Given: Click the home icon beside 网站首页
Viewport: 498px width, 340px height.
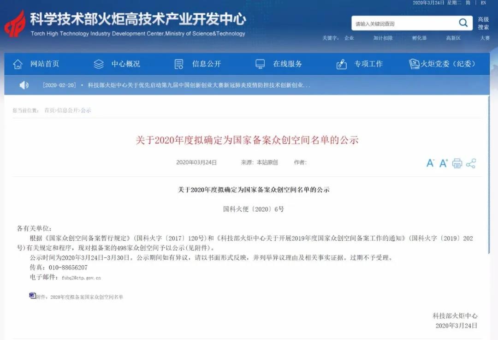Looking at the screenshot, I should (x=18, y=64).
